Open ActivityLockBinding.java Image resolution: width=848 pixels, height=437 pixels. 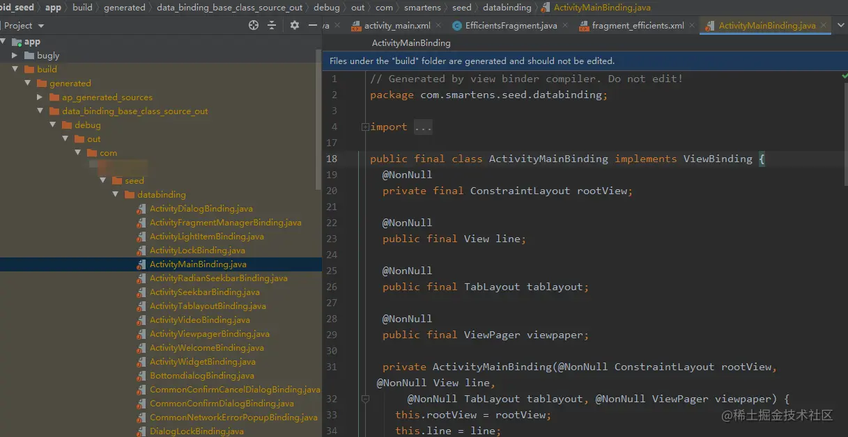(197, 251)
